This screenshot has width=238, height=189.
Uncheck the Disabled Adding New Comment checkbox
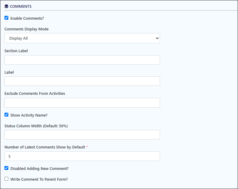click(x=6, y=168)
